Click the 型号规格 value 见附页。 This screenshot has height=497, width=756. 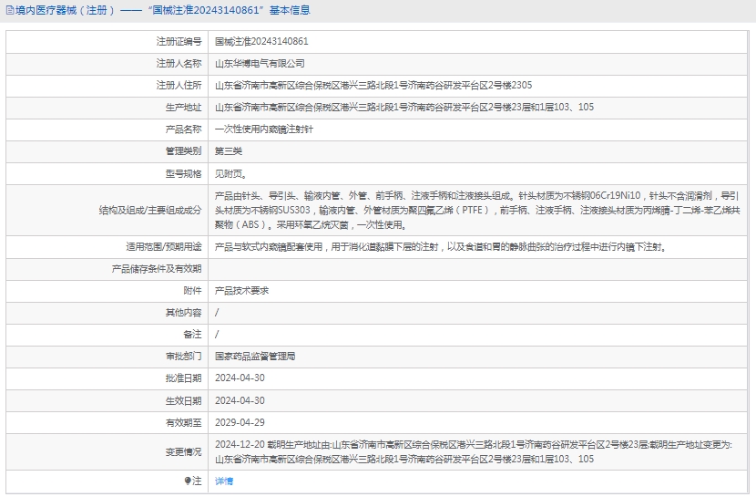click(230, 173)
